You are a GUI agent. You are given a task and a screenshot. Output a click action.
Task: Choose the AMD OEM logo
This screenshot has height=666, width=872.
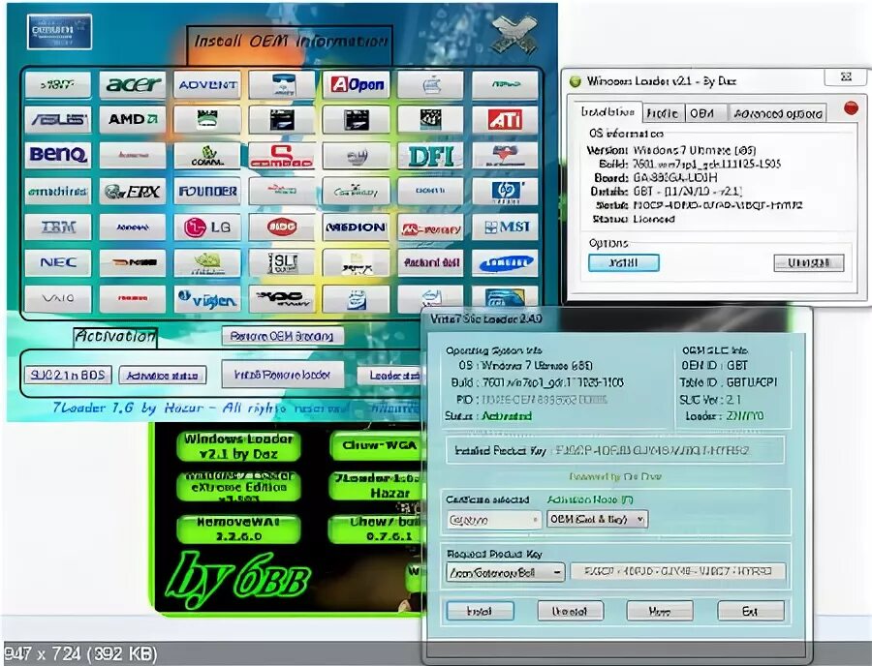(133, 120)
